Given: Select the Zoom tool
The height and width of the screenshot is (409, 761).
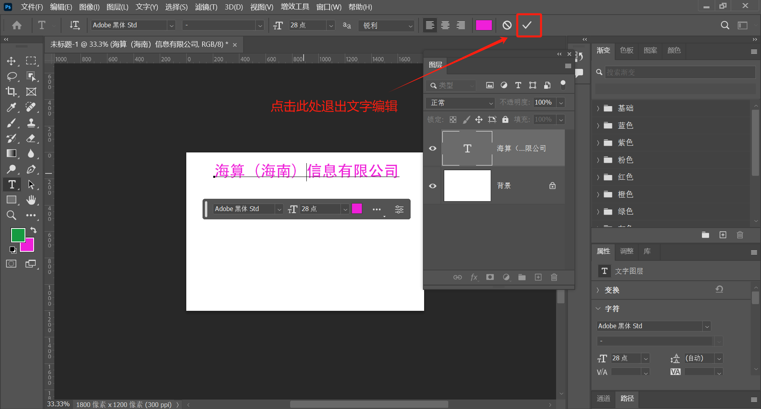Looking at the screenshot, I should click(x=11, y=215).
